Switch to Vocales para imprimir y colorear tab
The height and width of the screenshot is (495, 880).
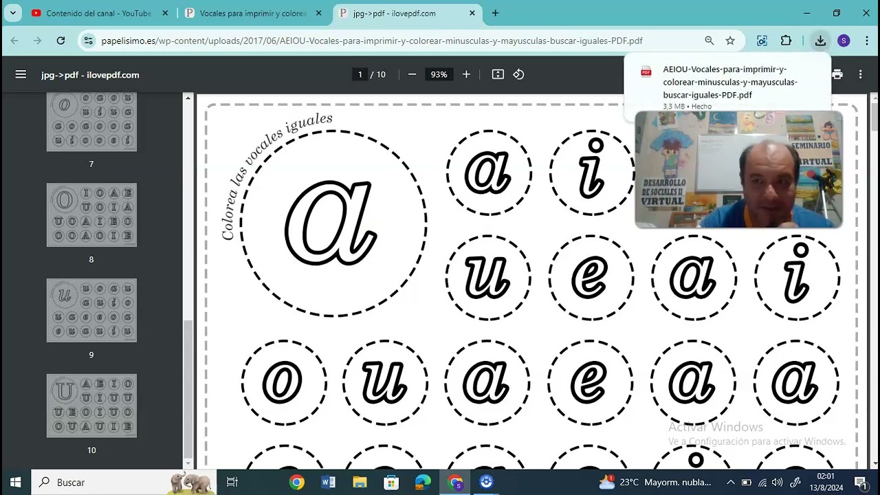pos(254,13)
